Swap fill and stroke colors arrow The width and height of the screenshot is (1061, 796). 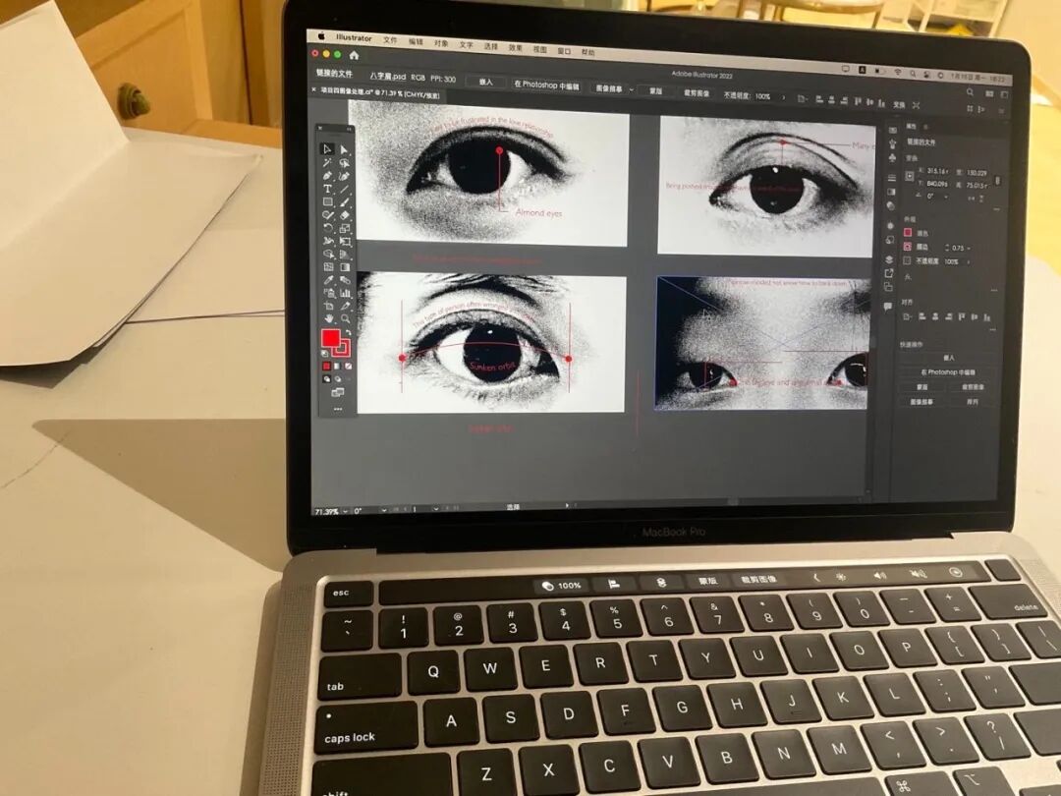click(348, 332)
